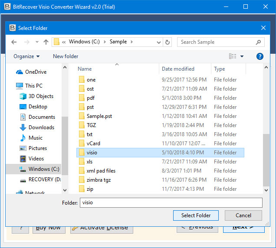Refresh the Sample folder listing
The width and height of the screenshot is (276, 248).
(168, 42)
